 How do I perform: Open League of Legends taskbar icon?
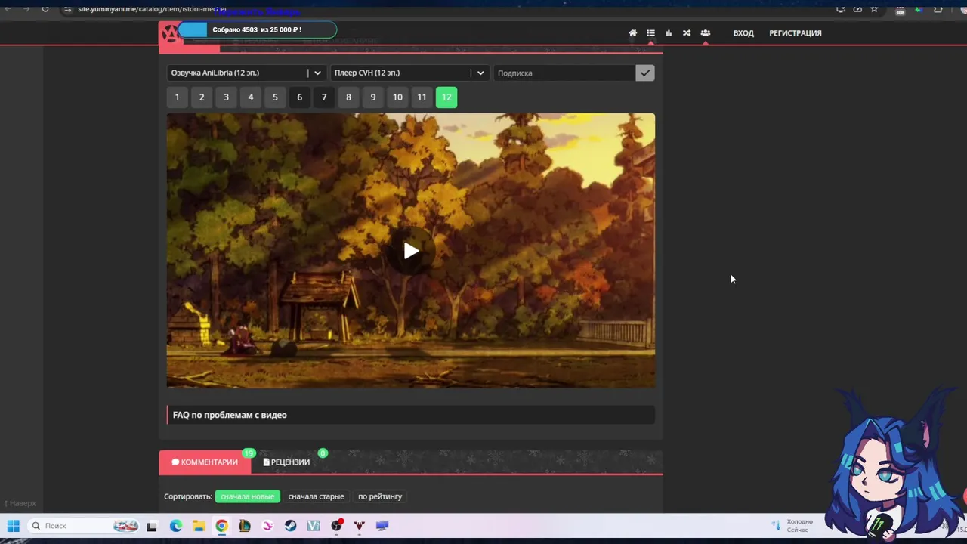[x=245, y=526]
